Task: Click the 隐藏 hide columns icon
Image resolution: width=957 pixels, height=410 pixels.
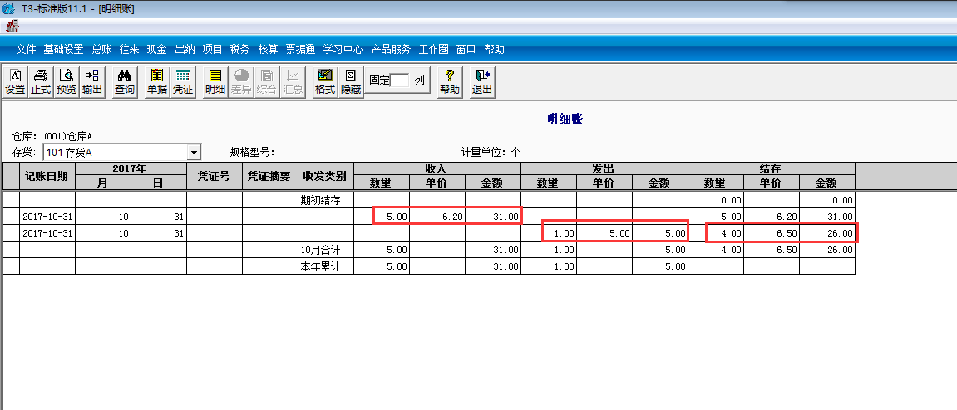Action: click(351, 82)
